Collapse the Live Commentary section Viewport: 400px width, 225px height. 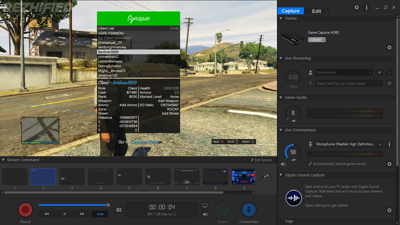coord(281,130)
